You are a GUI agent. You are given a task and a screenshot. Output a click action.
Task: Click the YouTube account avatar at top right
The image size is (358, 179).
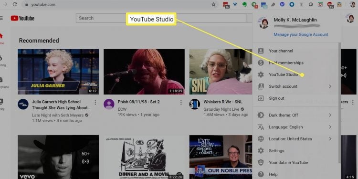tap(350, 18)
